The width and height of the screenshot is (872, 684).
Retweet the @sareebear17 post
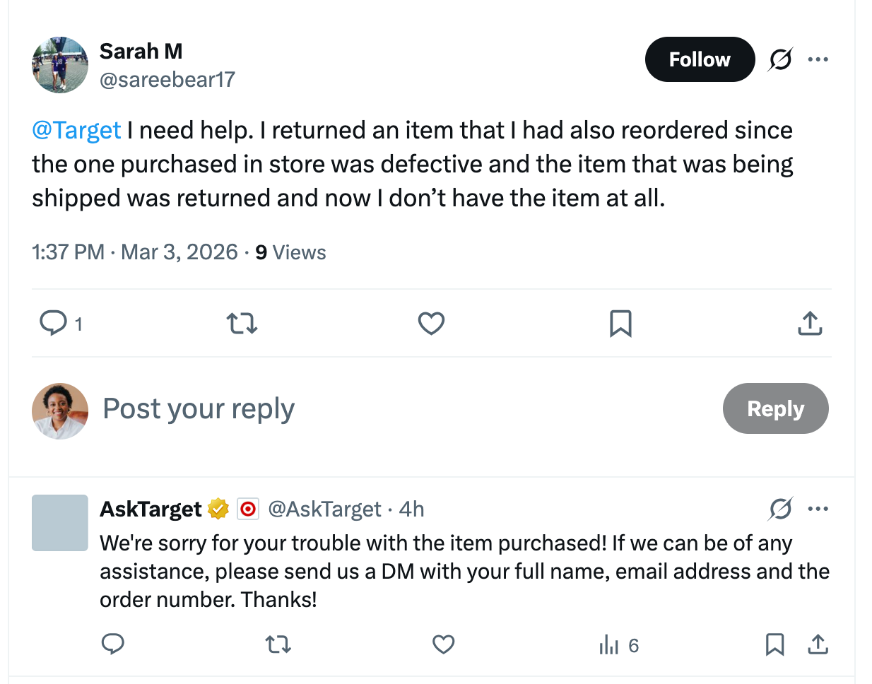(242, 323)
